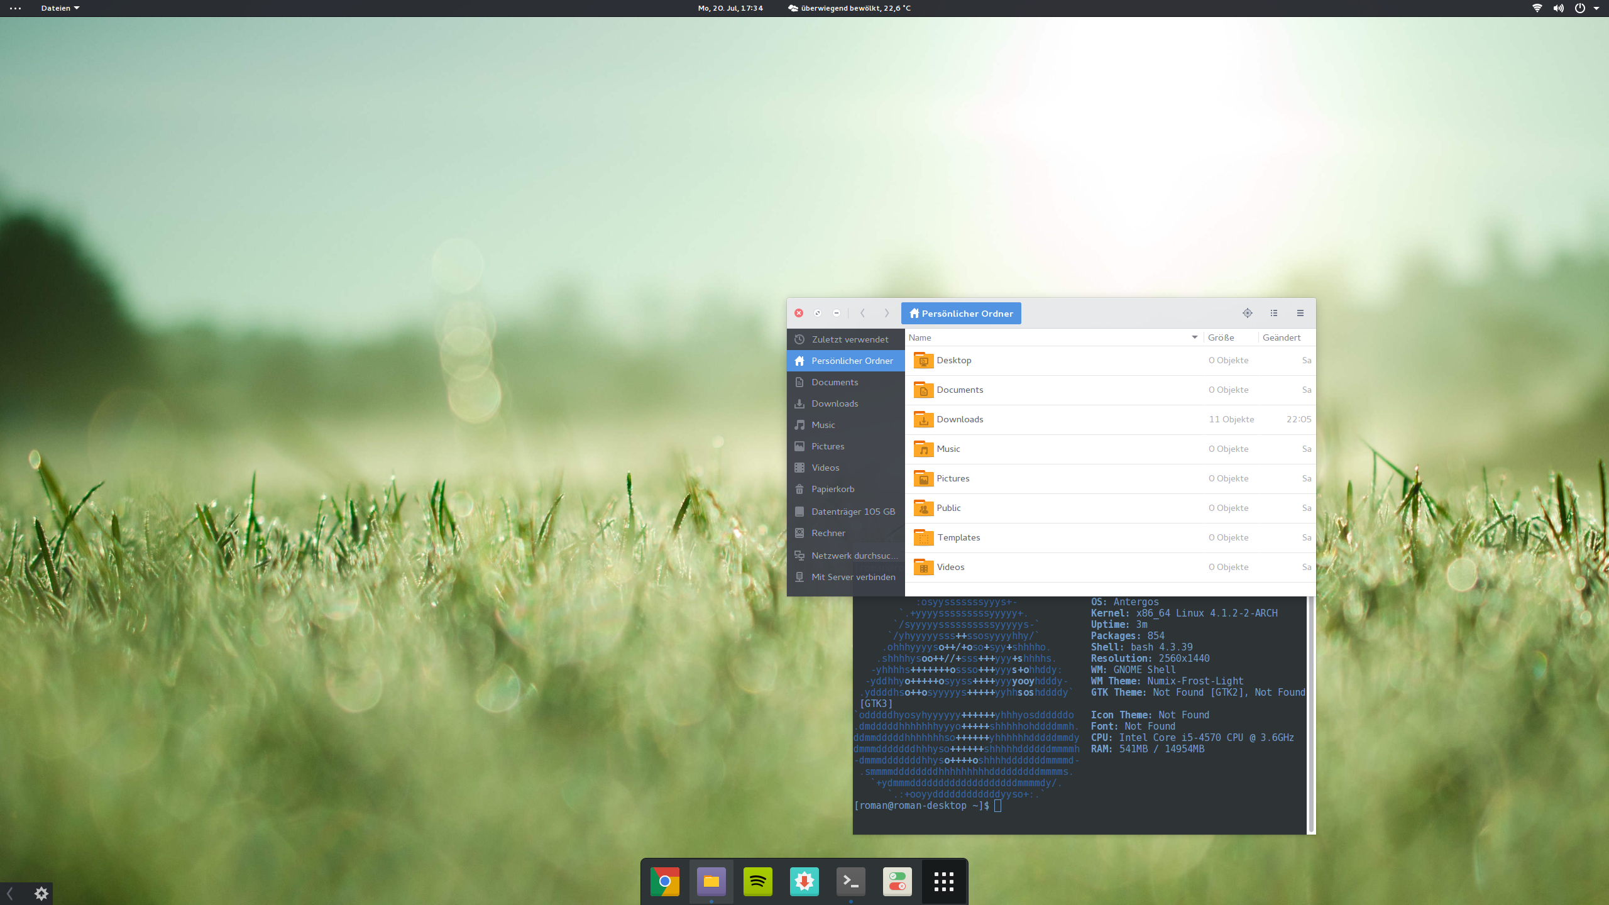Open the volume control in top bar
Screen dimensions: 1609x905
click(1559, 8)
